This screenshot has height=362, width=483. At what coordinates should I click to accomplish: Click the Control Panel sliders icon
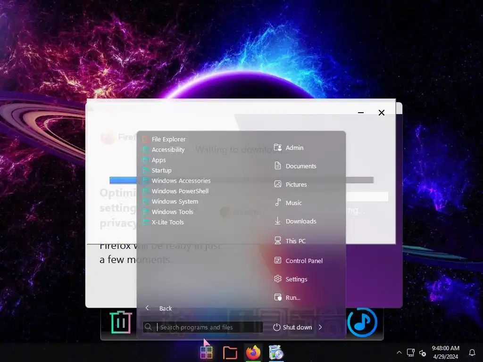click(278, 260)
